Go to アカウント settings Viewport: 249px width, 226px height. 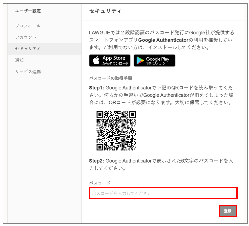tap(26, 37)
